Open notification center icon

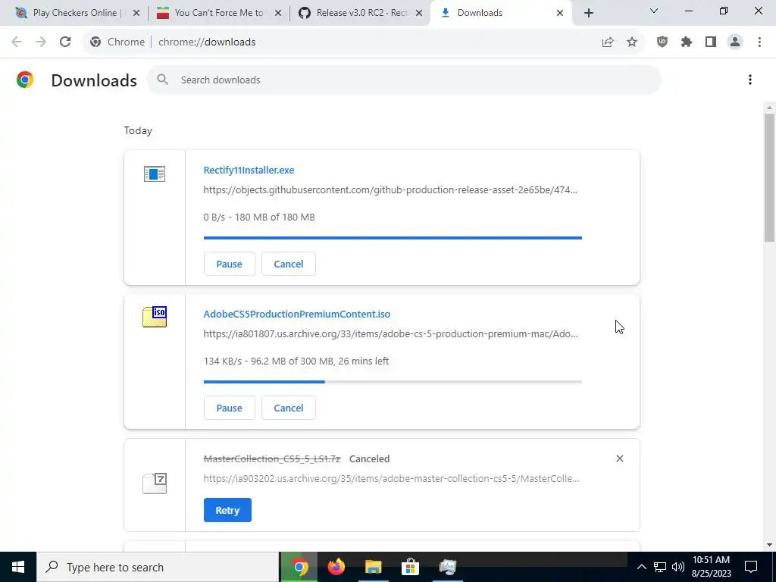(x=751, y=567)
